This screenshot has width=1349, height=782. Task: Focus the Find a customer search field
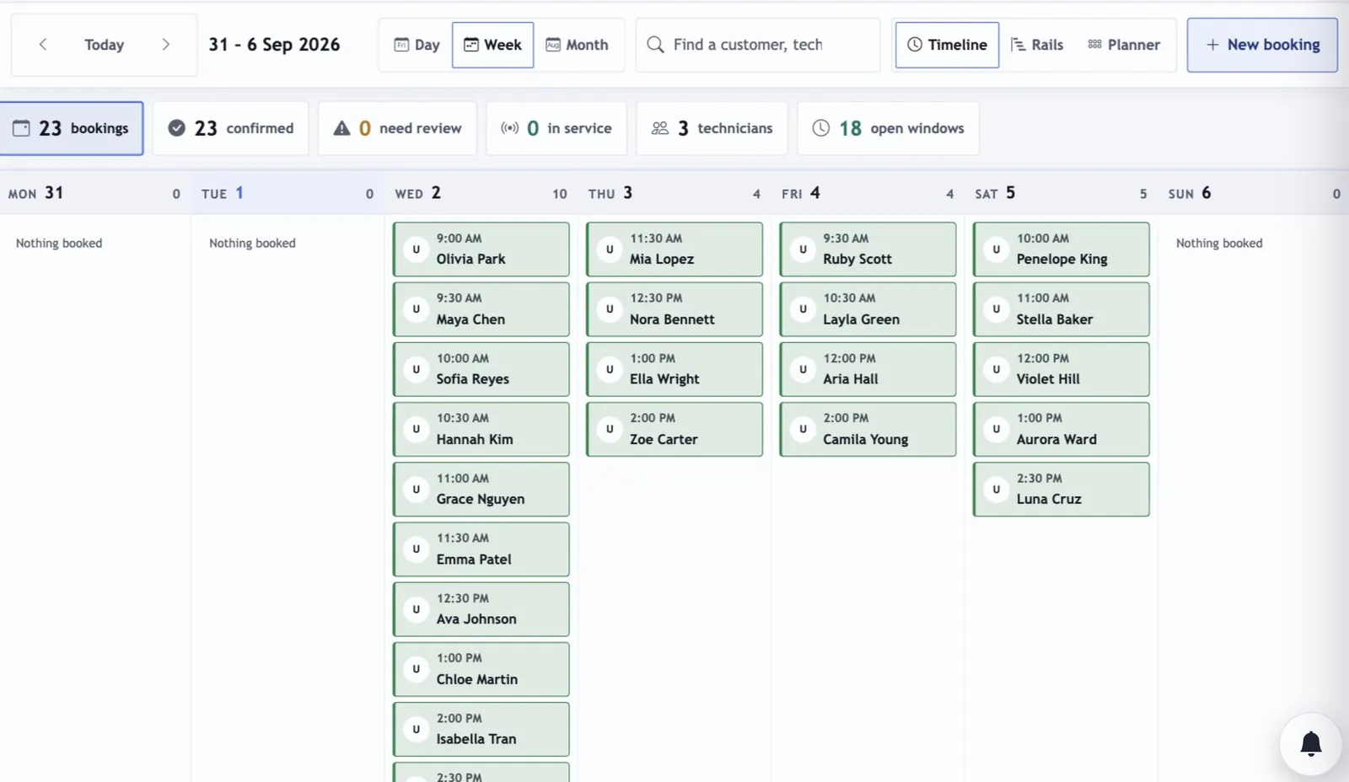[758, 45]
